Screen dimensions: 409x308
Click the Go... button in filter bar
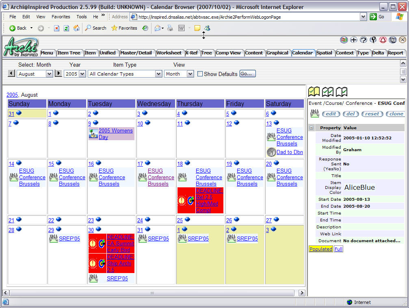(x=247, y=74)
